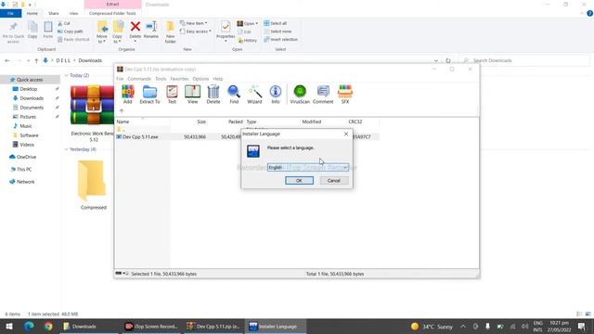Screen dimensions: 594x334
Task: Click the Comment toolbar icon
Action: pos(323,95)
